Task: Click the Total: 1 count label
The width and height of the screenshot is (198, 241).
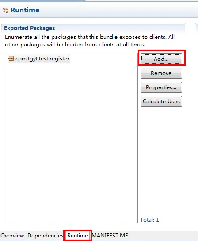Action: point(149,219)
